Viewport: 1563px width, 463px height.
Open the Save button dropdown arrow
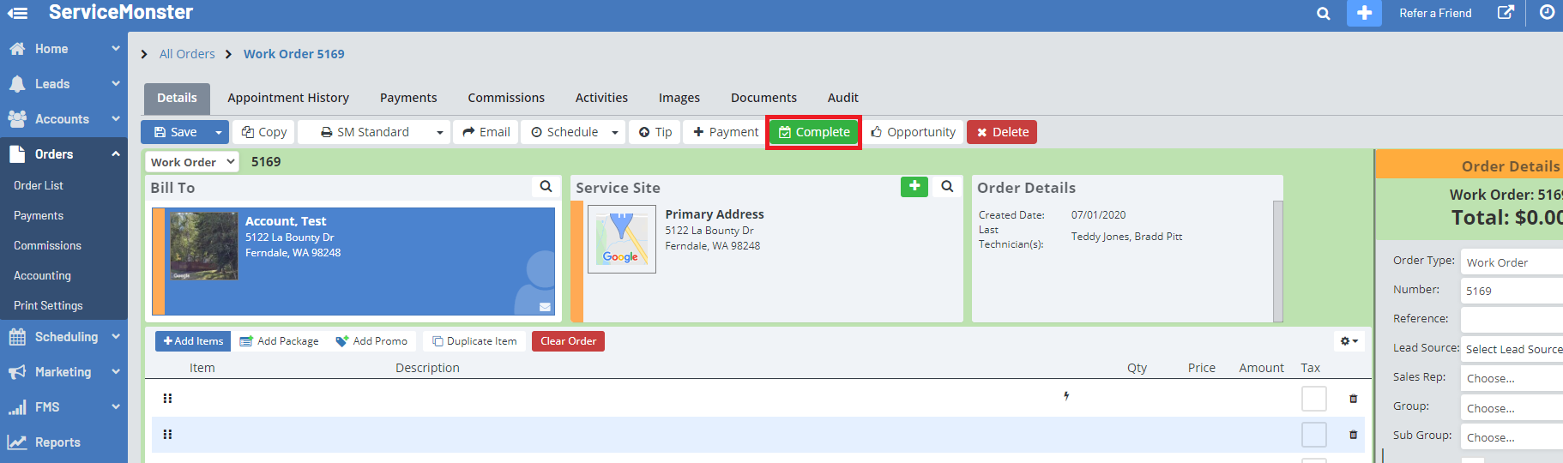point(219,132)
